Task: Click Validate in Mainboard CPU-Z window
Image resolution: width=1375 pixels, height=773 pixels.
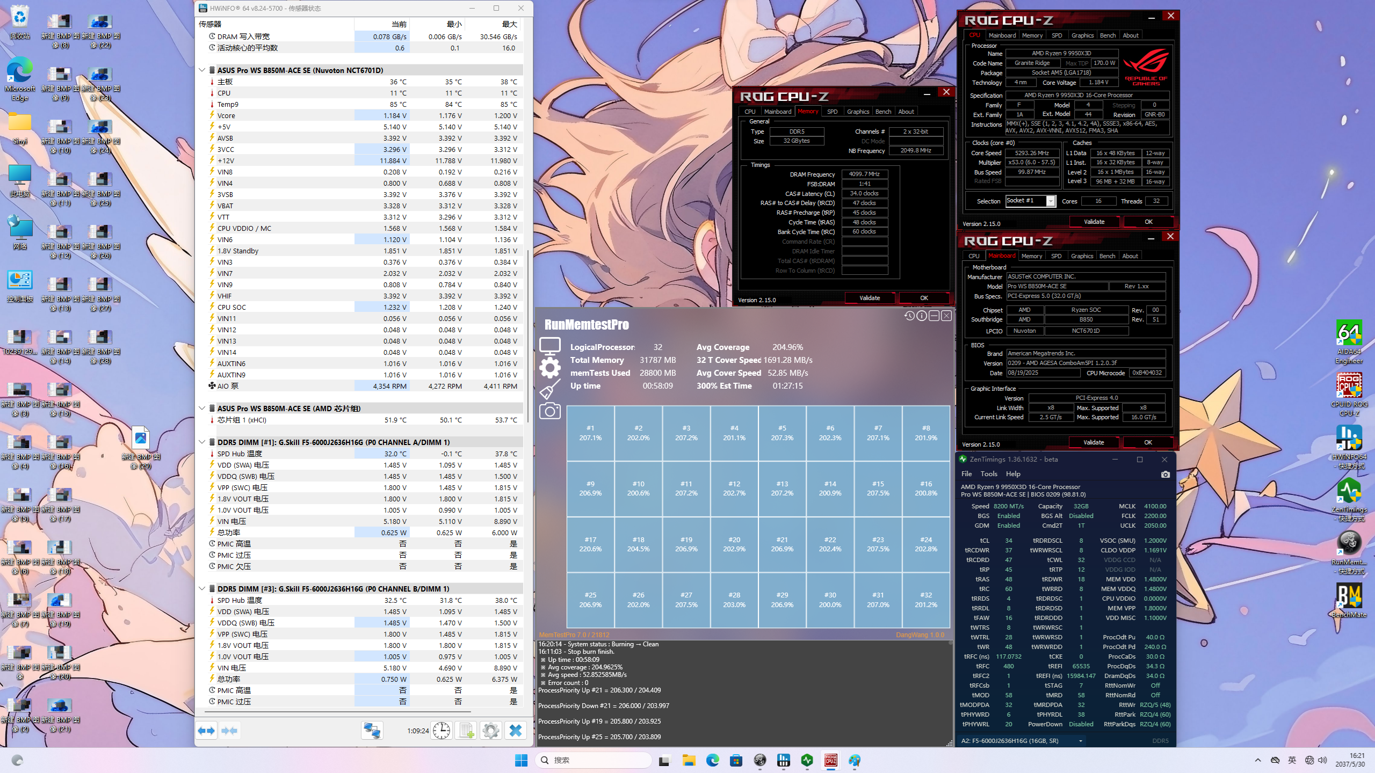Action: coord(1093,442)
